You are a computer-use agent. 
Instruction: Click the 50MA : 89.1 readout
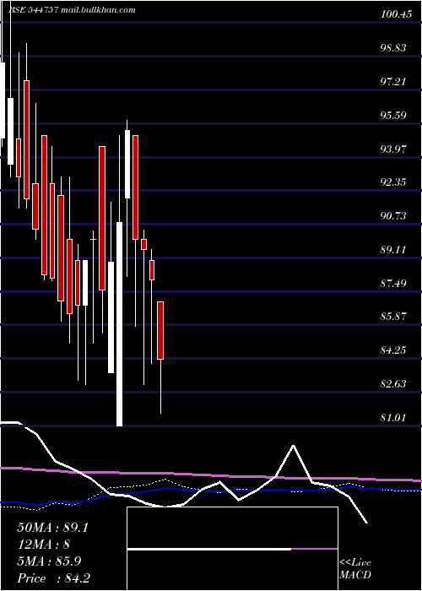click(52, 528)
